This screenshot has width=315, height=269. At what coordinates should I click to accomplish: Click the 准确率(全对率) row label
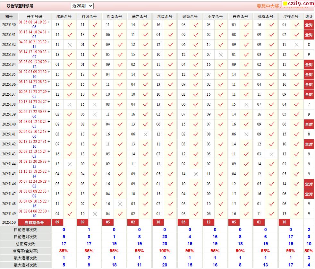26,251
